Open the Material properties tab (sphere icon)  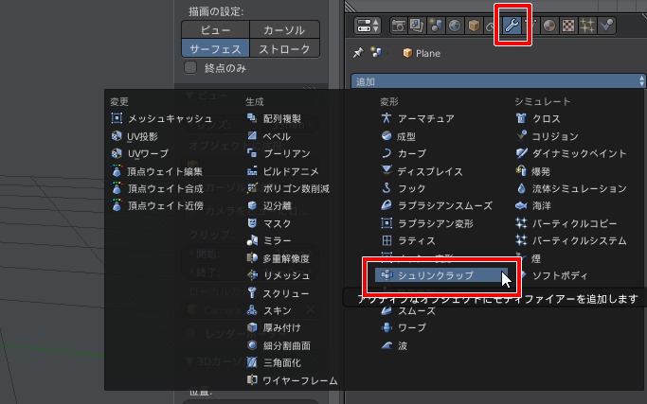click(x=549, y=26)
